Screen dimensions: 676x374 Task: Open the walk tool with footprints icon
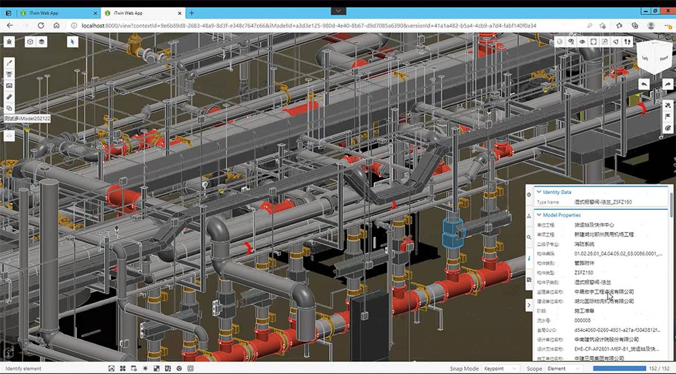[627, 42]
